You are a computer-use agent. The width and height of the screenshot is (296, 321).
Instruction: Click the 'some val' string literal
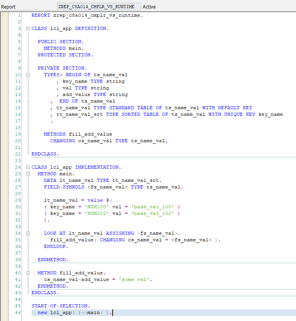point(134,280)
